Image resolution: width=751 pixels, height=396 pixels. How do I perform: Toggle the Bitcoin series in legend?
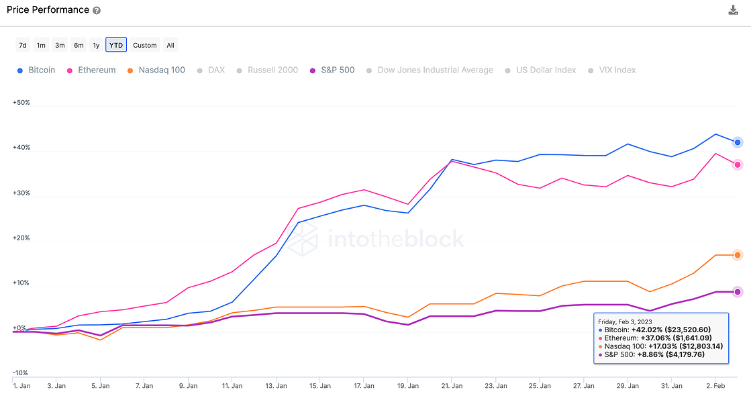(36, 70)
